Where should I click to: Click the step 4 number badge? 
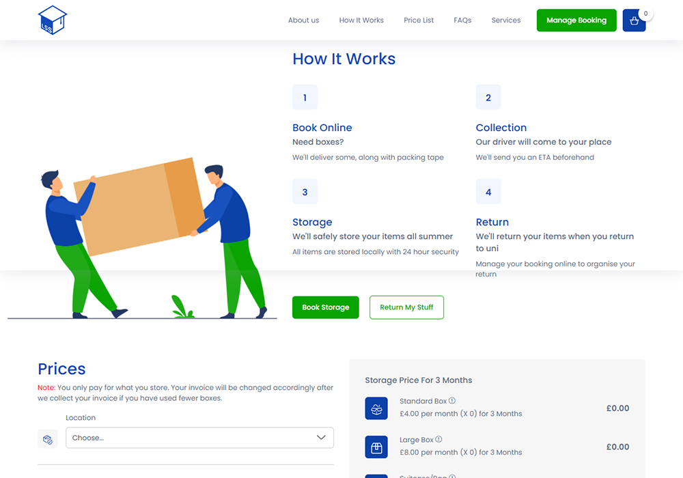[x=488, y=192]
